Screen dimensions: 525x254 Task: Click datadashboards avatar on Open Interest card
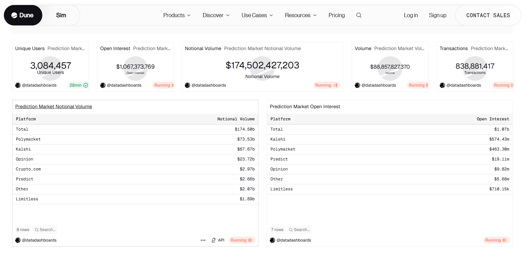click(103, 85)
